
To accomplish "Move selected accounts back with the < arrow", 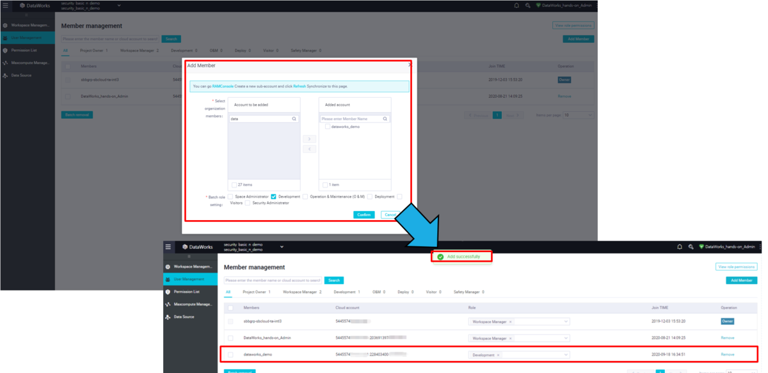I will [x=308, y=149].
